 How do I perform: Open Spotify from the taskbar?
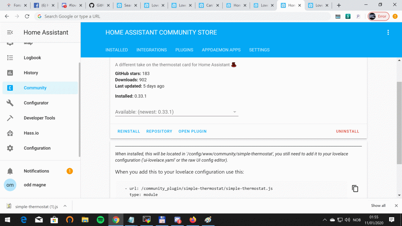point(100,220)
